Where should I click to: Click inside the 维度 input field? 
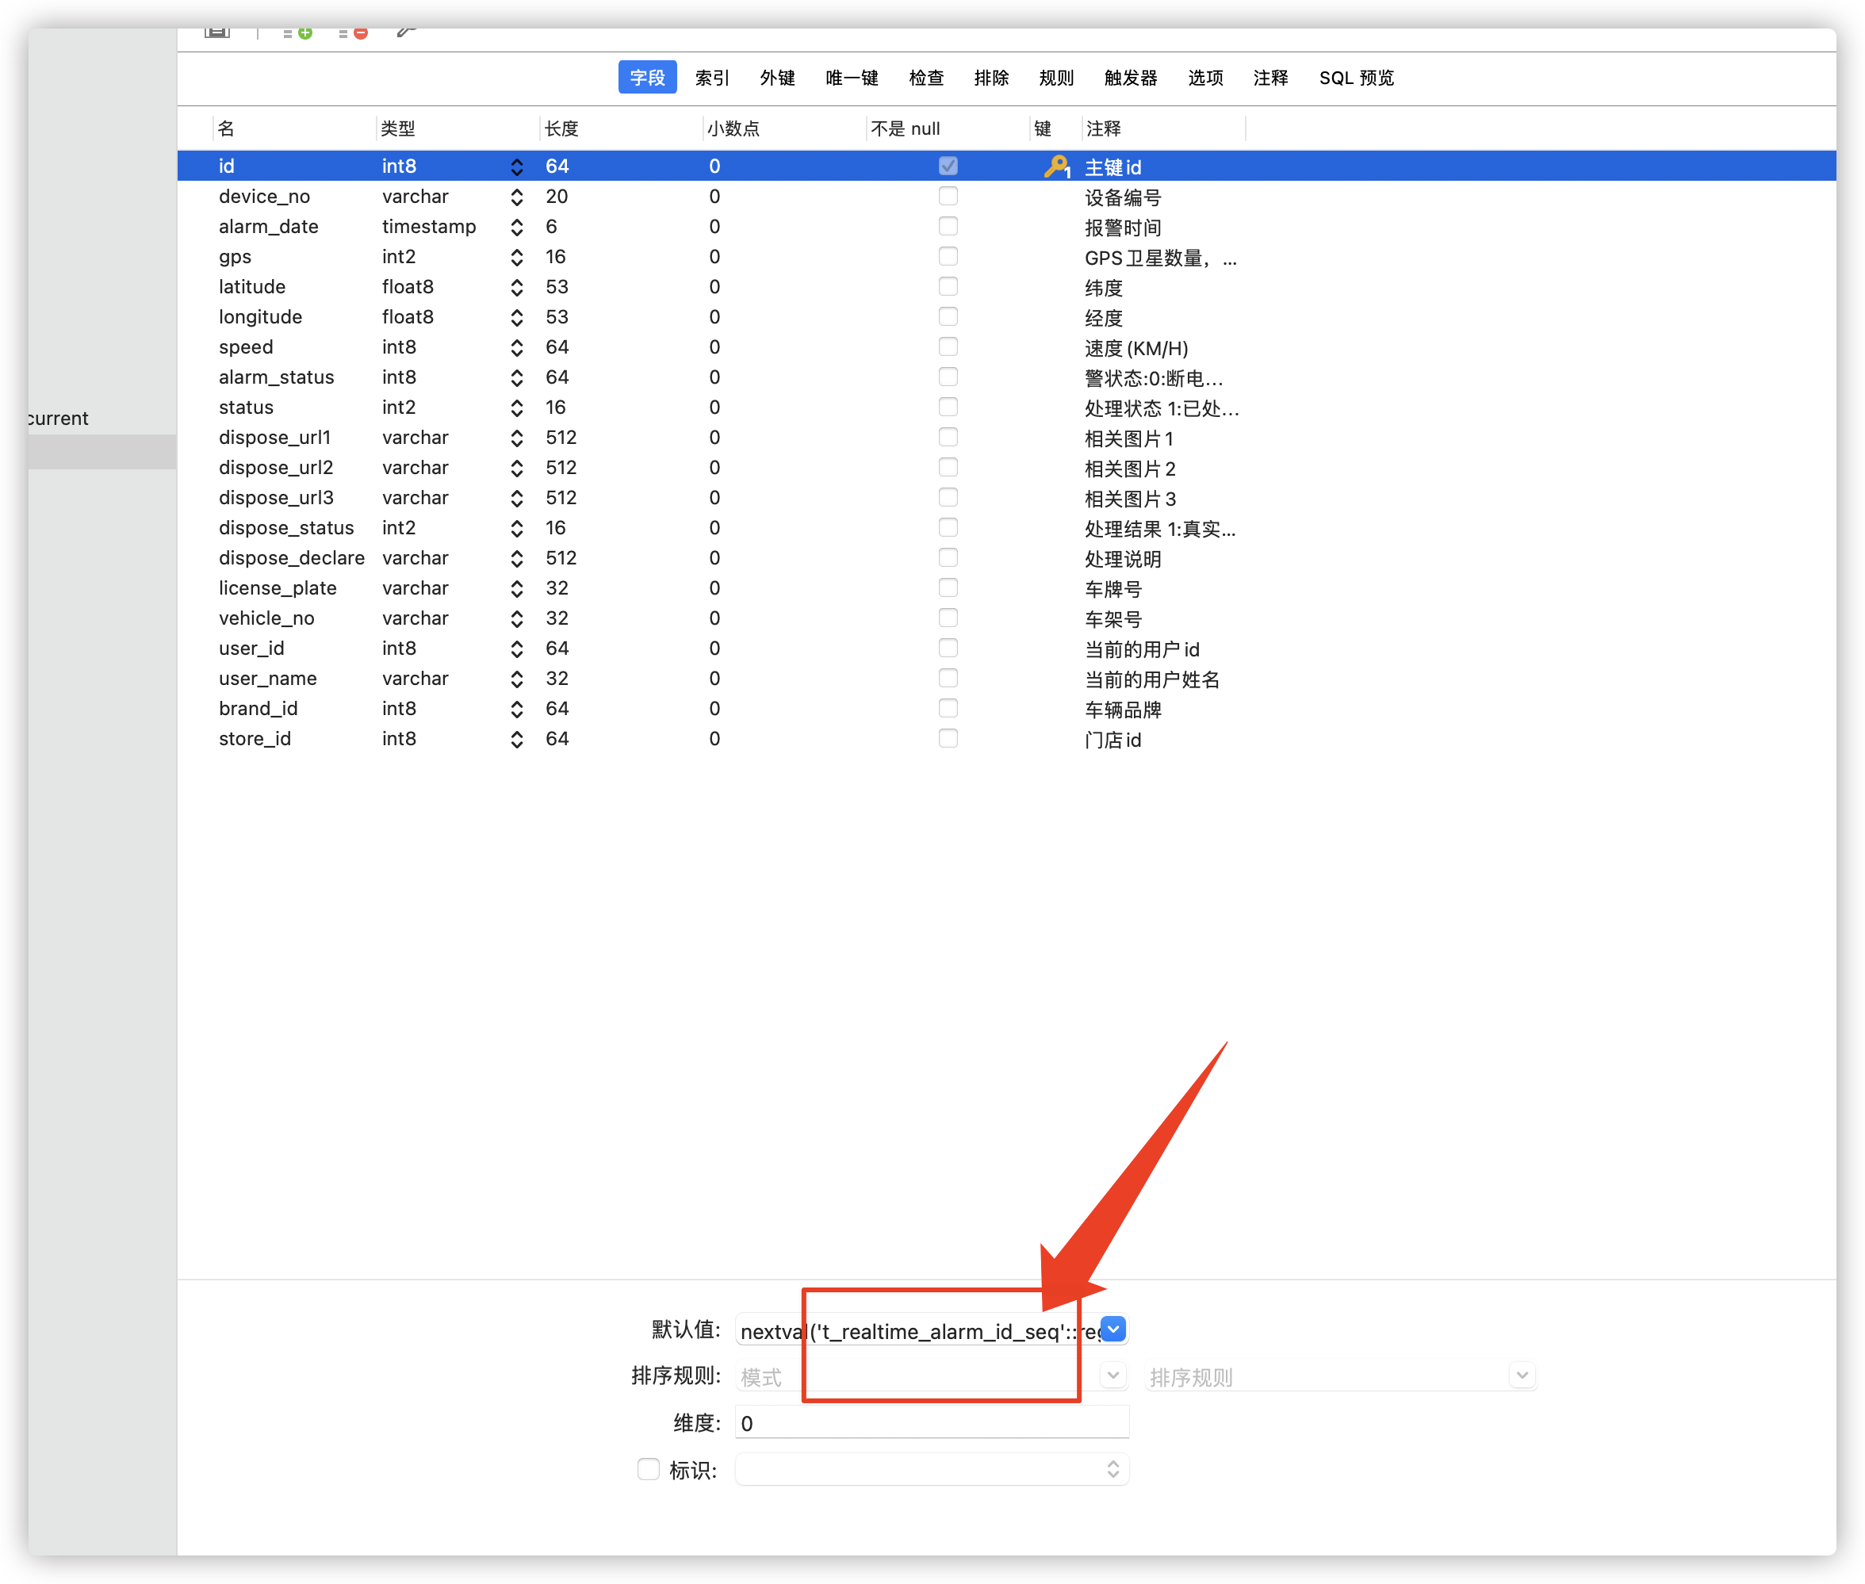pos(931,1423)
